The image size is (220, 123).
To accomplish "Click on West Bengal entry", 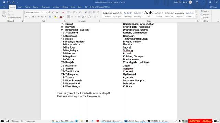I will tap(73, 86).
